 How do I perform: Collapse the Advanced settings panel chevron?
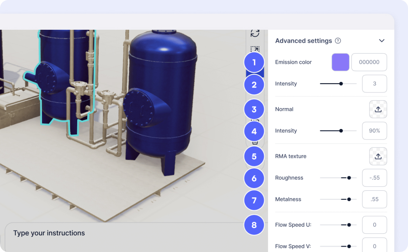click(x=381, y=41)
